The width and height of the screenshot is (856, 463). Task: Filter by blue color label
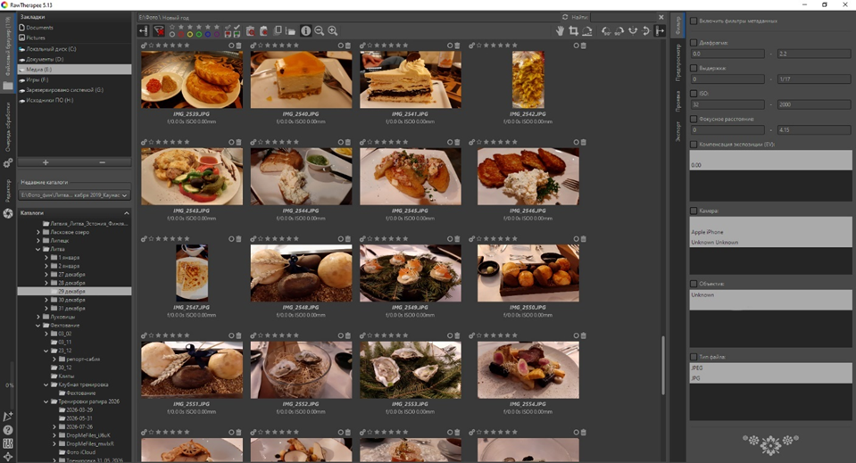click(207, 35)
